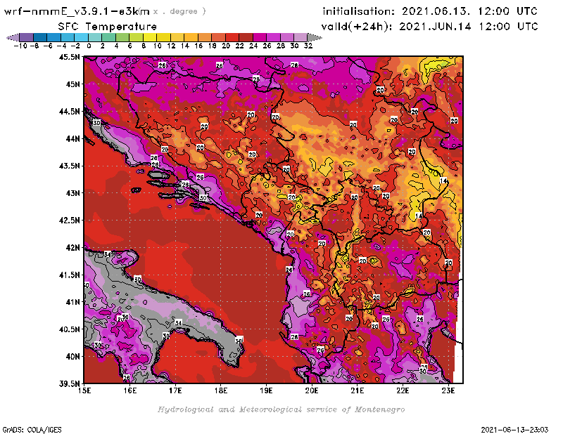Click the '22E' longitude axis label

tap(403, 390)
